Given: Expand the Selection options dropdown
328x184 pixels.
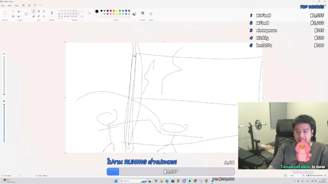Looking at the screenshot, I should (x=5, y=16).
